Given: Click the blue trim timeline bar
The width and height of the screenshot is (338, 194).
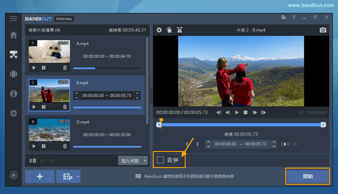Looking at the screenshot, I should [x=241, y=125].
